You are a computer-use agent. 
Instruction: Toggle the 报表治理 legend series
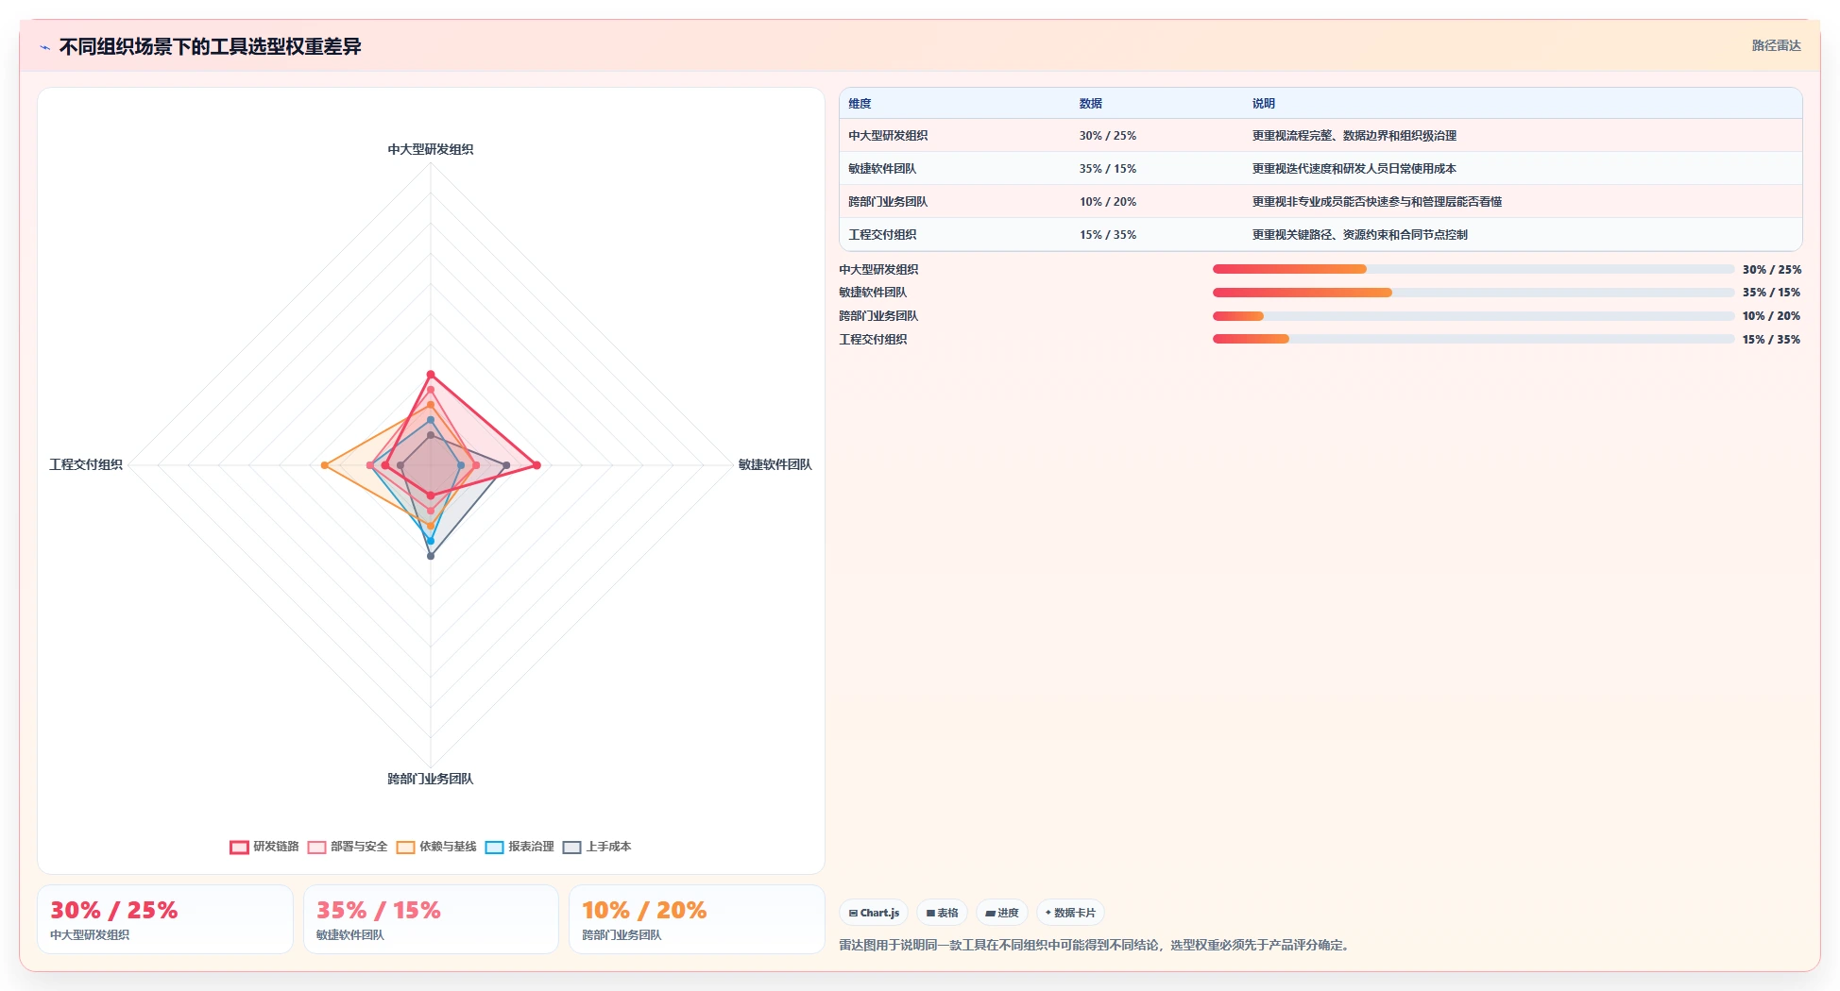tap(520, 847)
